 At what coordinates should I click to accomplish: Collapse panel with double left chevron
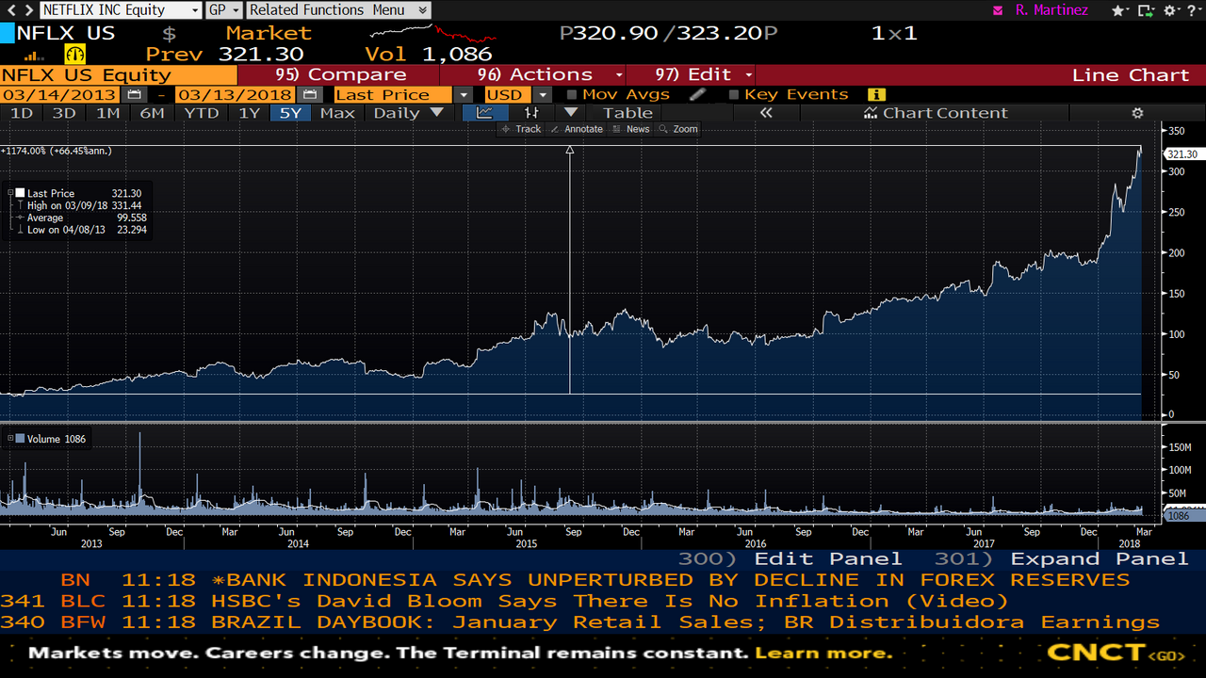766,113
